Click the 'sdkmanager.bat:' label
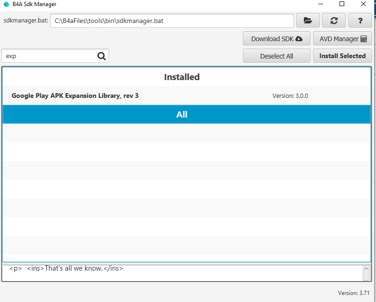This screenshot has width=376, height=302. pos(26,21)
